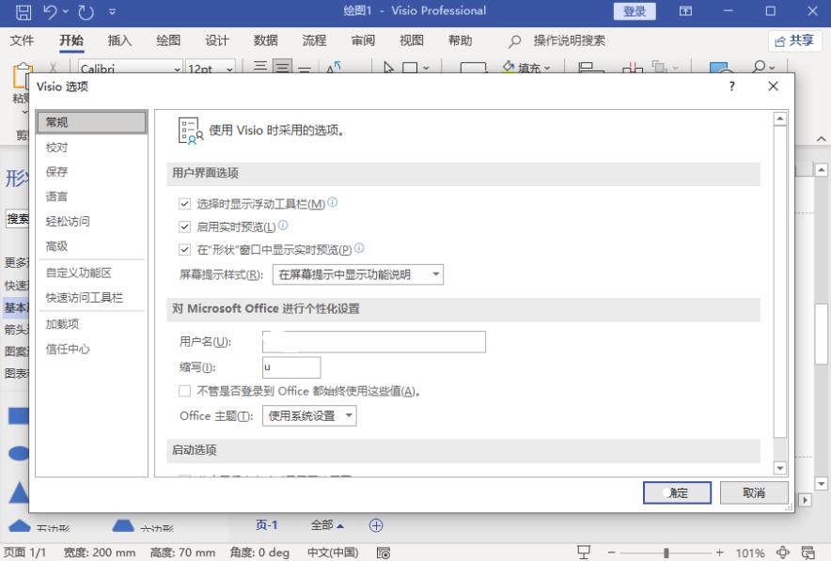Select 语言 category in options list
This screenshot has width=831, height=561.
[92, 196]
